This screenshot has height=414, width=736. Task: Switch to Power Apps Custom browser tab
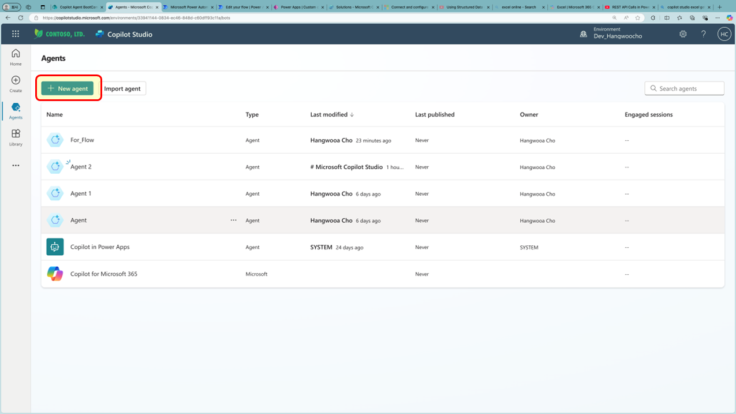click(298, 7)
